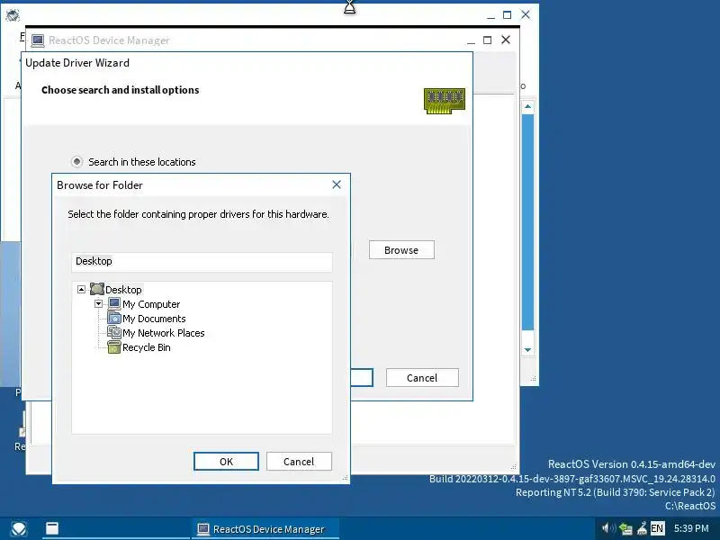Select 'Search in these locations' radio button
Image resolution: width=720 pixels, height=540 pixels.
click(76, 162)
